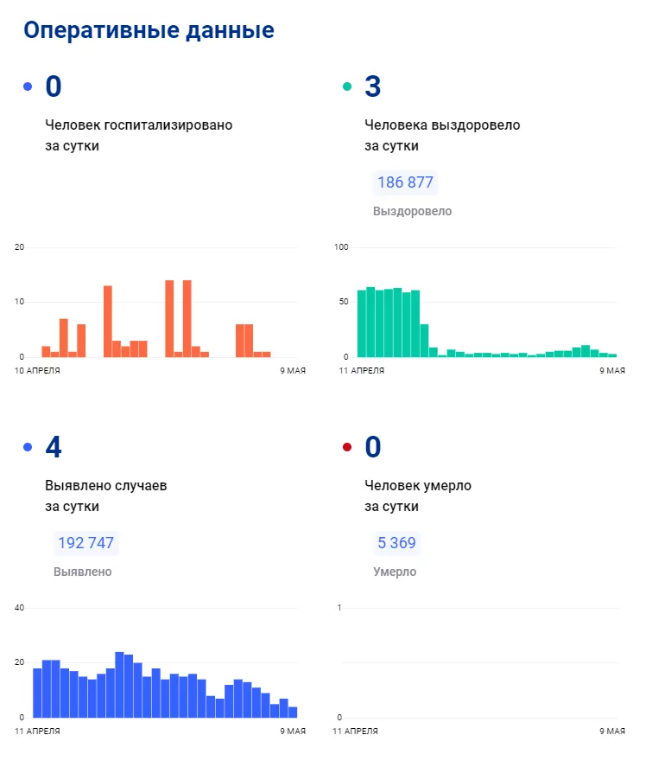Click the 'Выявлено случаев за сутки' label

click(x=106, y=496)
